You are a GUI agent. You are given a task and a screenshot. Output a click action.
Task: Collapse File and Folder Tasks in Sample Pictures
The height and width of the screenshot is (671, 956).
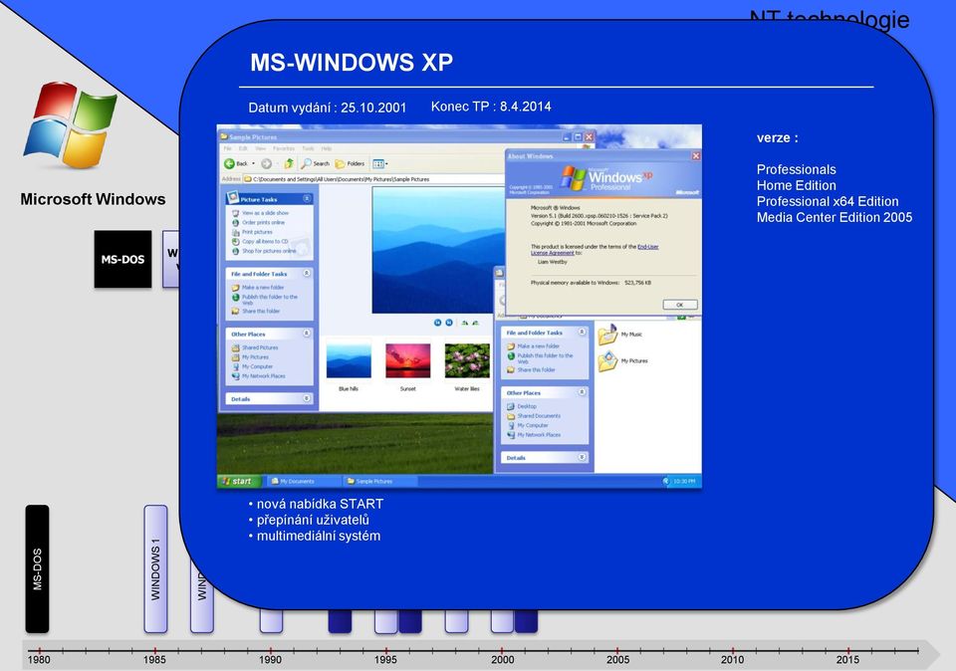[307, 273]
